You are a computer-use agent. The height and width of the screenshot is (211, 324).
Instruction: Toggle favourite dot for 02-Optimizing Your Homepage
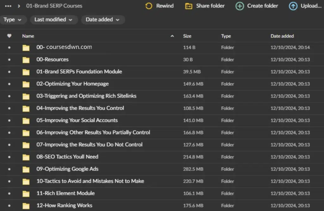(x=9, y=84)
